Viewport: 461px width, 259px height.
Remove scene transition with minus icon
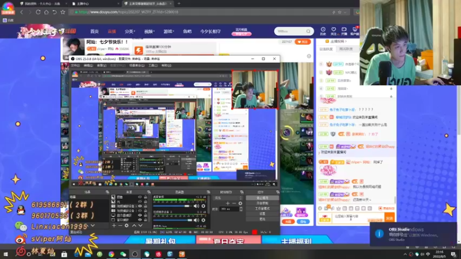click(x=234, y=203)
